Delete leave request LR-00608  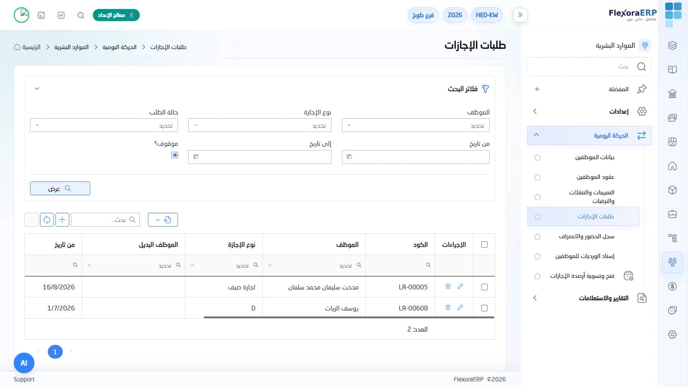[448, 308]
